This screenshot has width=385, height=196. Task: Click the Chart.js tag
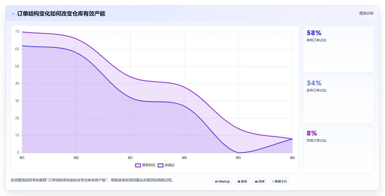coord(222,181)
